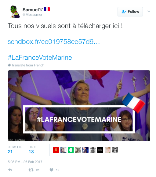Screen dimensions: 156x177
Task: Open #LaFranceVoteMarine hashtag link
Action: (x=40, y=58)
